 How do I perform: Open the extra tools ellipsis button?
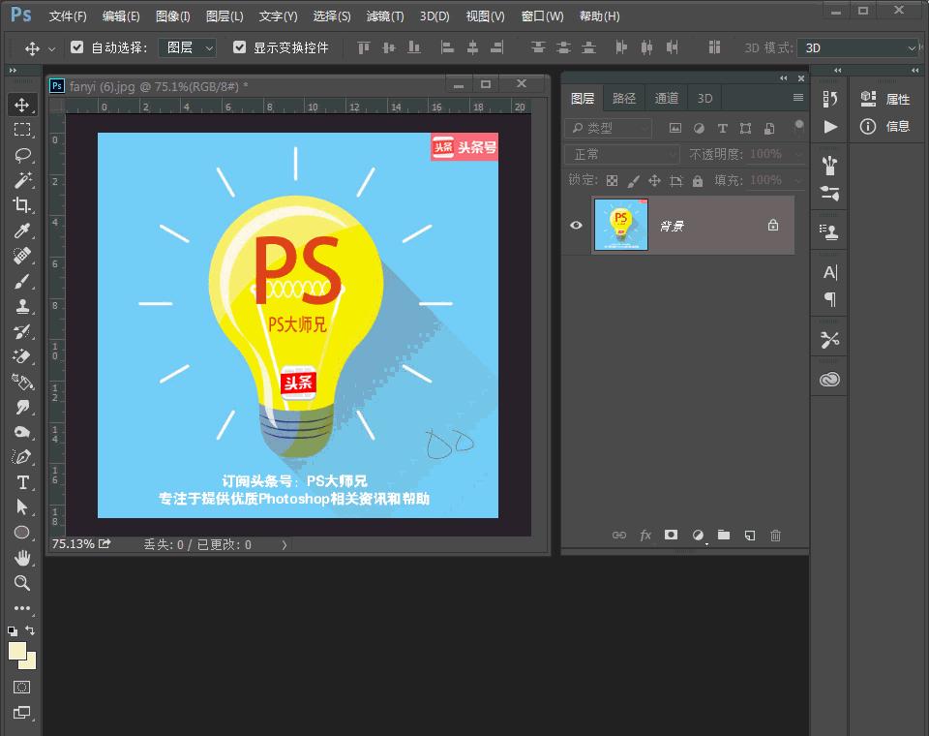[22, 608]
